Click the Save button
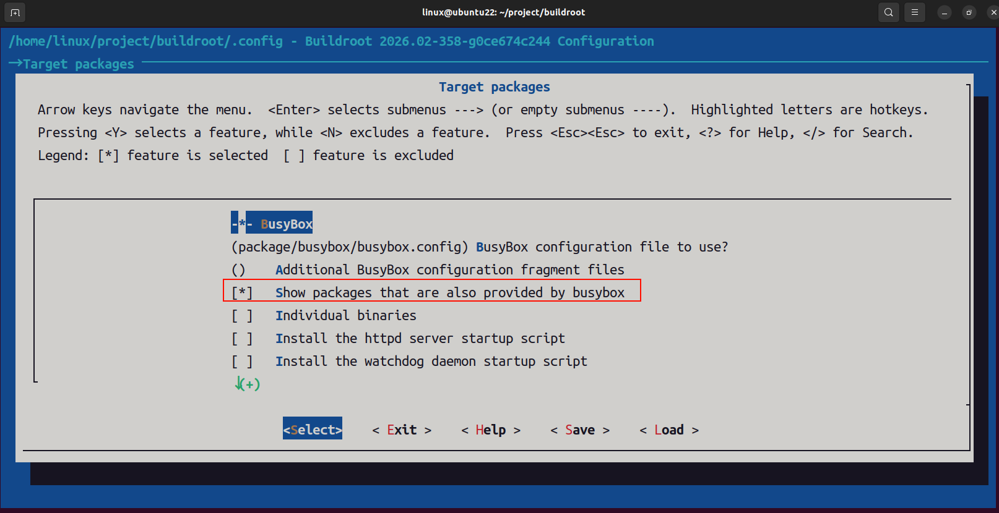This screenshot has height=513, width=999. 580,430
